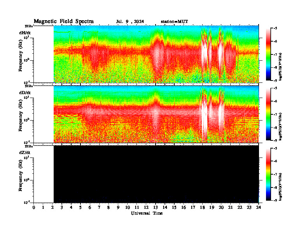Click hour 18 on the time axis
The image size is (308, 238).
202,207
